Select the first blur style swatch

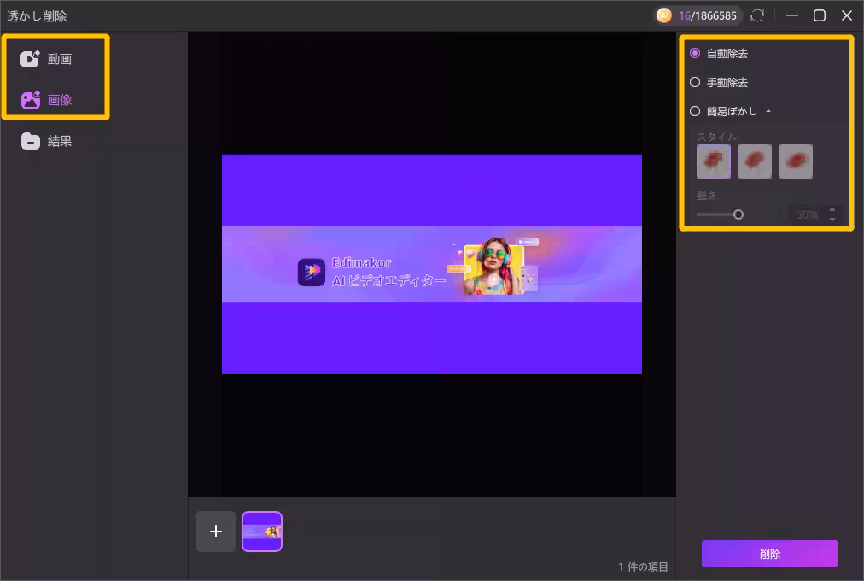point(714,161)
